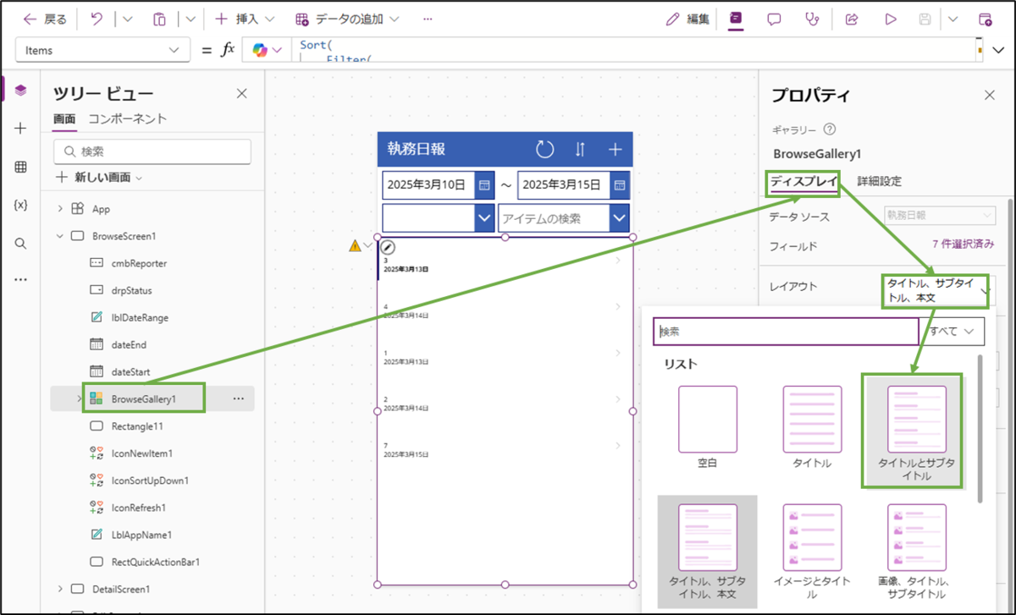Choose the 空白 blank layout thumbnail
Viewport: 1016px width, 615px height.
[707, 427]
